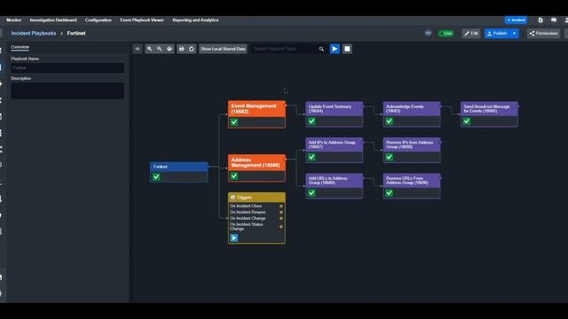
Task: Click Send Broadcast Message for Events title
Action: pyautogui.click(x=486, y=109)
